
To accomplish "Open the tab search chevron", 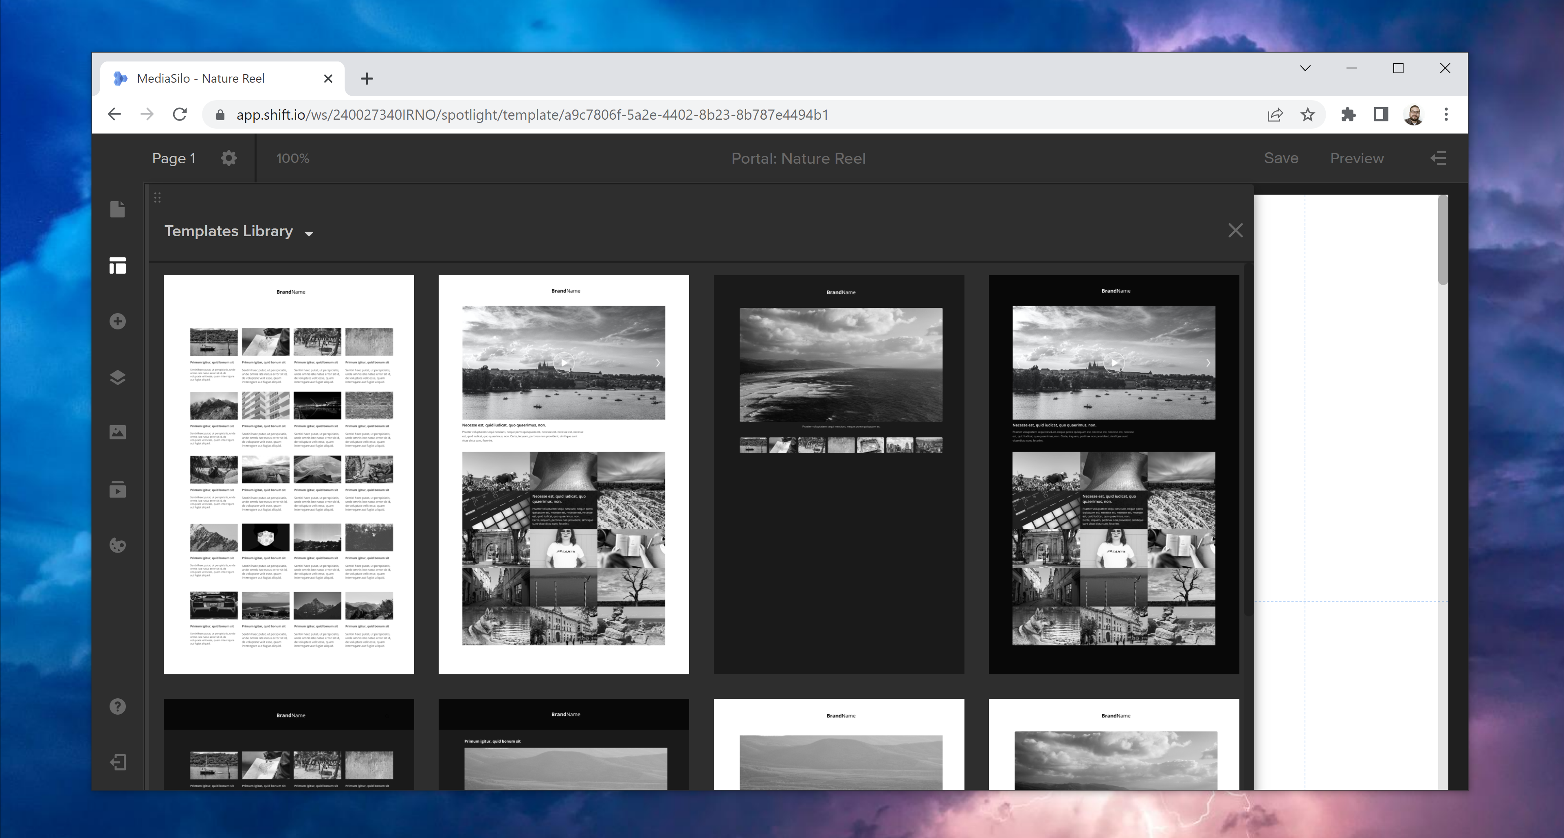I will click(1305, 68).
